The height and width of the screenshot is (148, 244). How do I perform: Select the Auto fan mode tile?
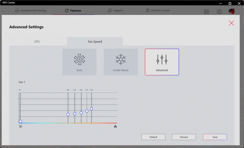[x=79, y=62]
